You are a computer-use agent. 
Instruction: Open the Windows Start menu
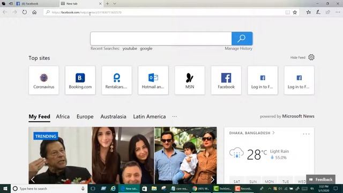coord(5,189)
